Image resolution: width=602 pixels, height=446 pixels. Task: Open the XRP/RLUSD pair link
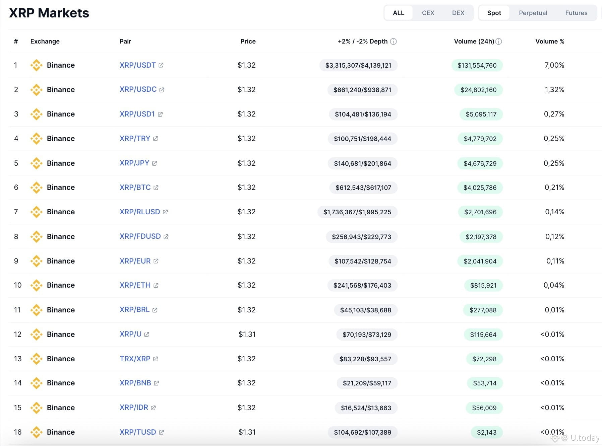pos(140,212)
